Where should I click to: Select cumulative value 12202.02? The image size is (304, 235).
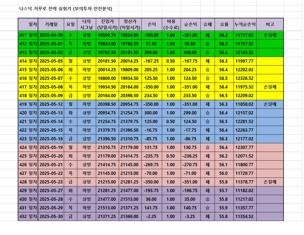[245, 70]
